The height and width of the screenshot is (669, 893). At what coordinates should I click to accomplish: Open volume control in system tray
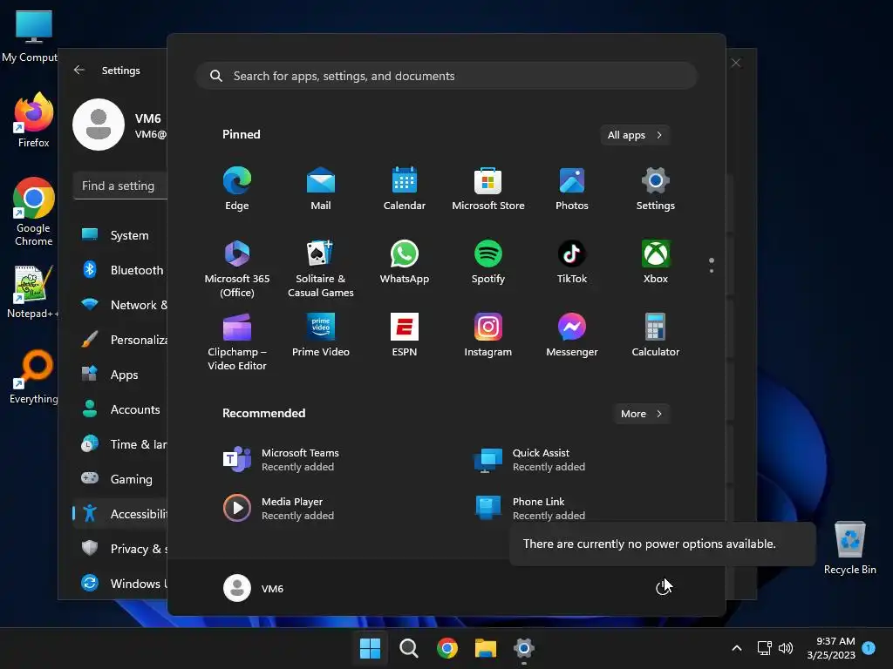click(x=786, y=648)
